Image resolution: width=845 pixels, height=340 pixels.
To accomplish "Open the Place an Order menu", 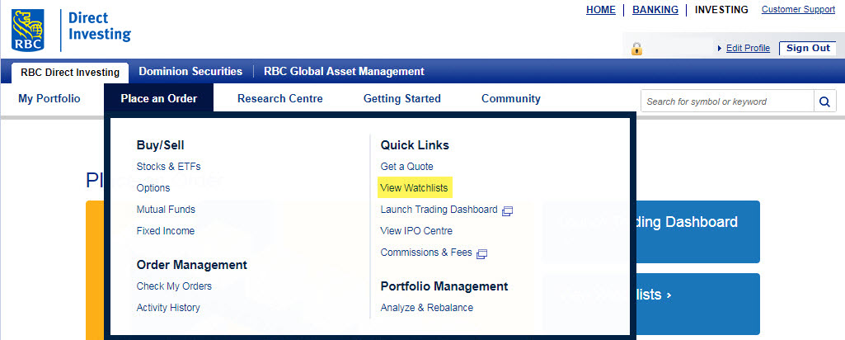I will 158,98.
